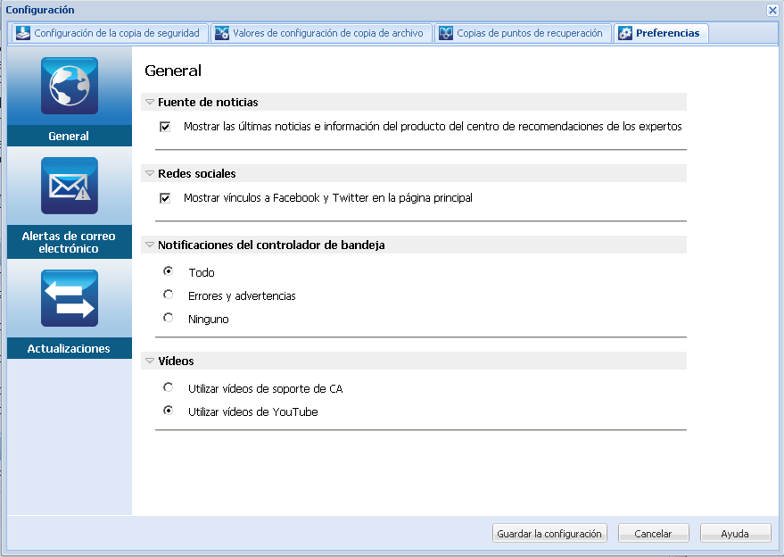The height and width of the screenshot is (557, 784).
Task: Collapse the Vídeos section
Action: (148, 360)
